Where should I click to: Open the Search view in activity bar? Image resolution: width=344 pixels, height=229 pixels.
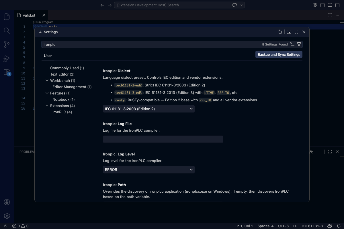tap(7, 31)
